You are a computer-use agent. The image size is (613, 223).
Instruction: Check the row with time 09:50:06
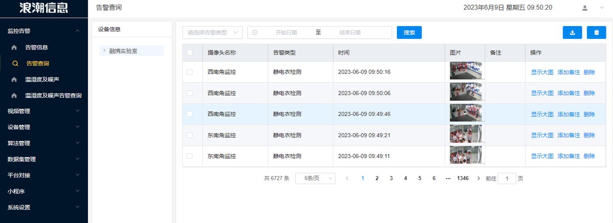point(190,93)
